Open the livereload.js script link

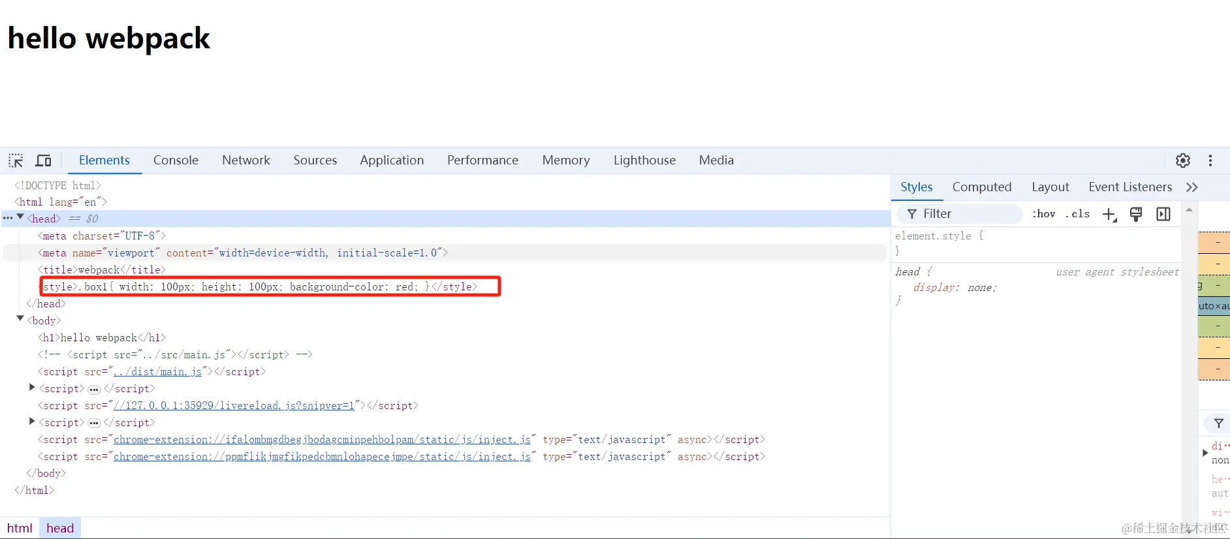[x=234, y=406]
